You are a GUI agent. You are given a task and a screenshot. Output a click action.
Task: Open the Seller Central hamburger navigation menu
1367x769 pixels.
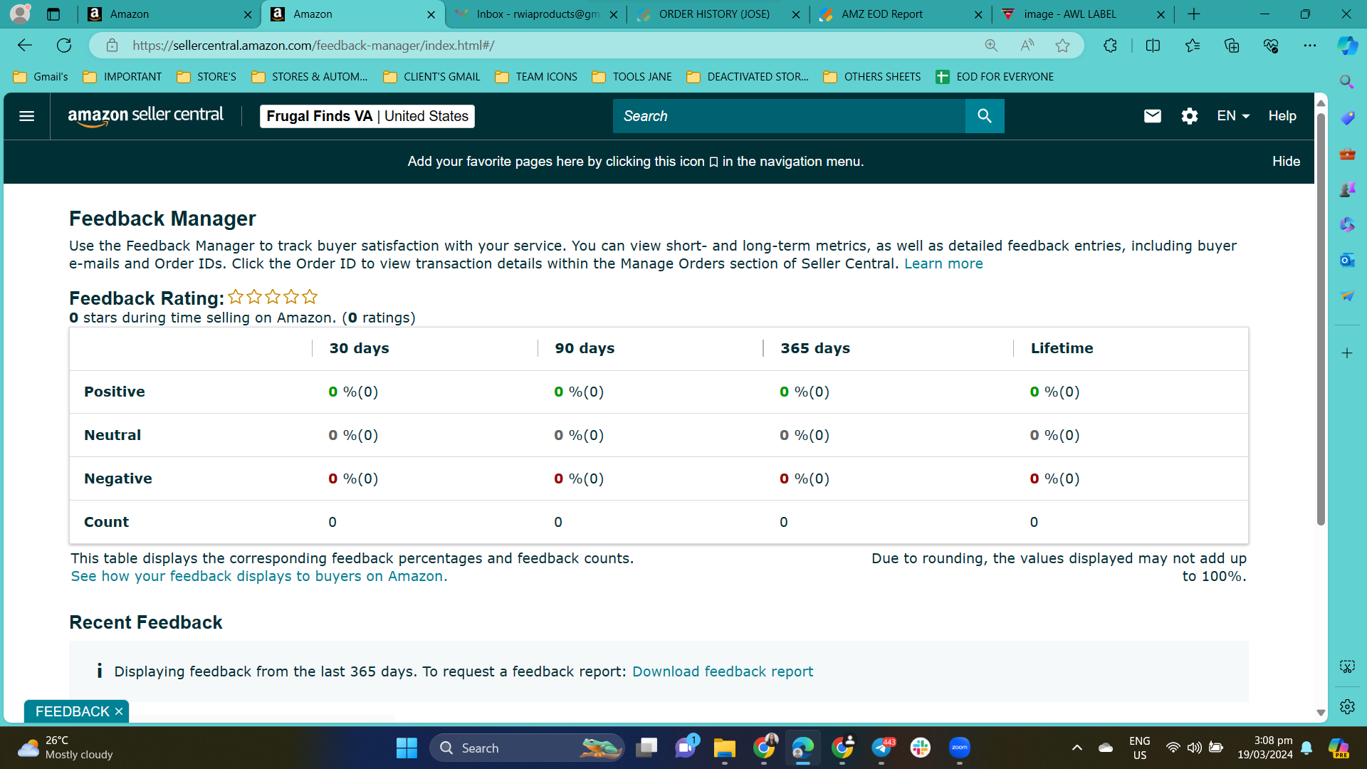pos(26,116)
